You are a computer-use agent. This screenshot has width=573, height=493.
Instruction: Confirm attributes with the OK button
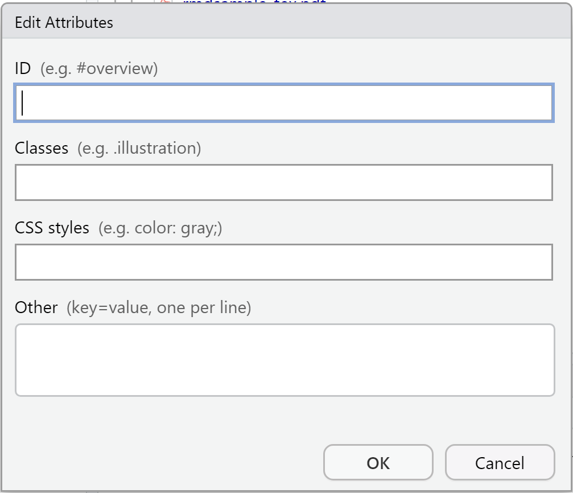pyautogui.click(x=378, y=463)
